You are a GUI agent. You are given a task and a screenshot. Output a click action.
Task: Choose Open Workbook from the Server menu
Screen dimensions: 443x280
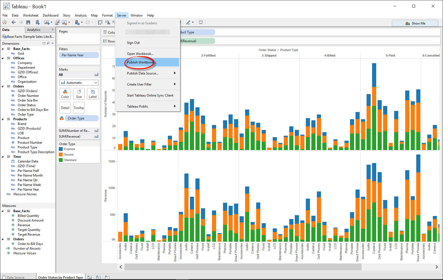pos(147,54)
